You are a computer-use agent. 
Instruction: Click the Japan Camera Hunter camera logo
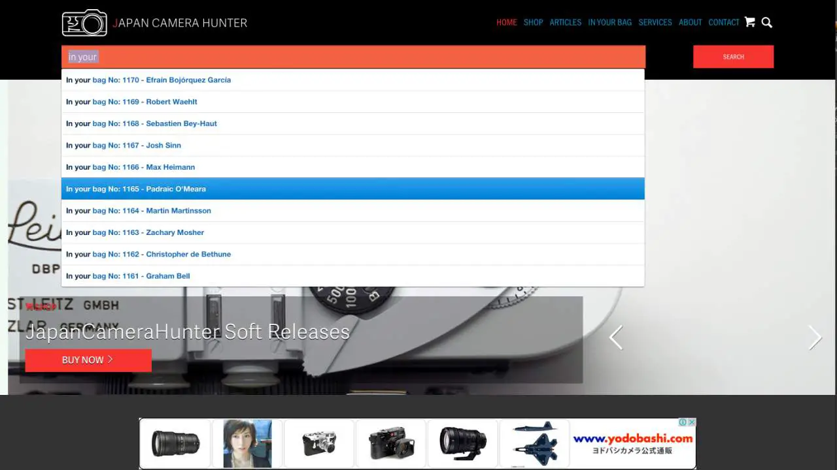pos(84,23)
